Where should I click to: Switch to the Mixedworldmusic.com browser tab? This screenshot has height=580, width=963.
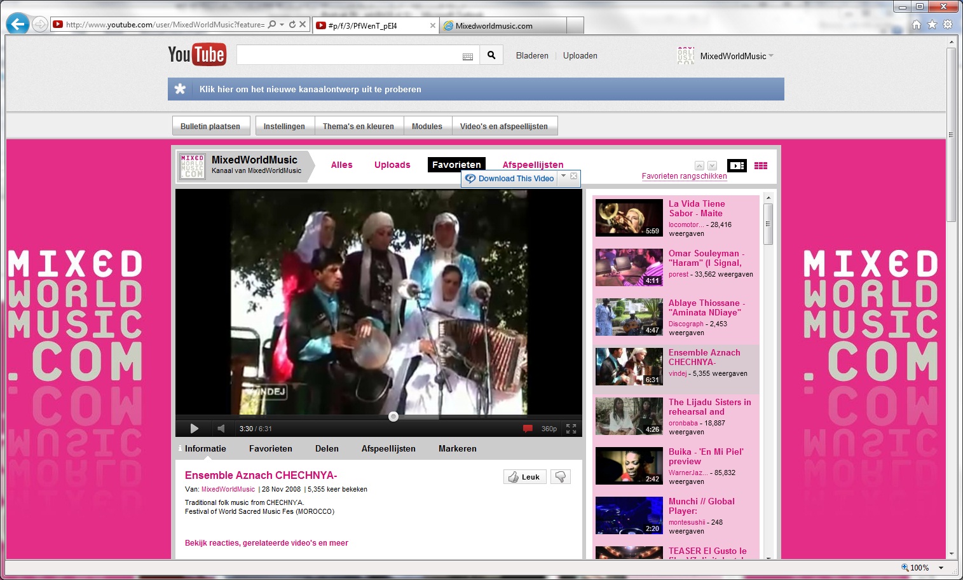[x=502, y=26]
